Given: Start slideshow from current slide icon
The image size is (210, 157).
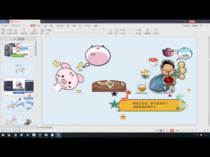Looking at the screenshot, I should 24,31.
